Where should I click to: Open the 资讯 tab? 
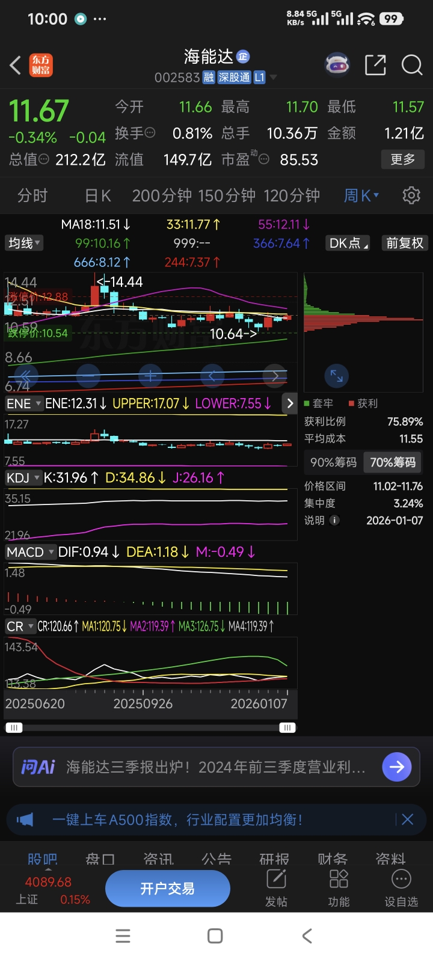click(159, 858)
